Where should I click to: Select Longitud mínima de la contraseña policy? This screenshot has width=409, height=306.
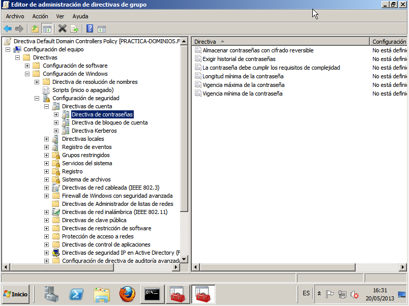[x=243, y=76]
